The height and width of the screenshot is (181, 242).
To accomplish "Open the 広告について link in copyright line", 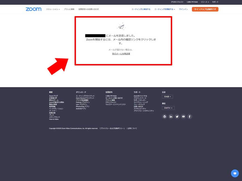I will [x=132, y=128].
